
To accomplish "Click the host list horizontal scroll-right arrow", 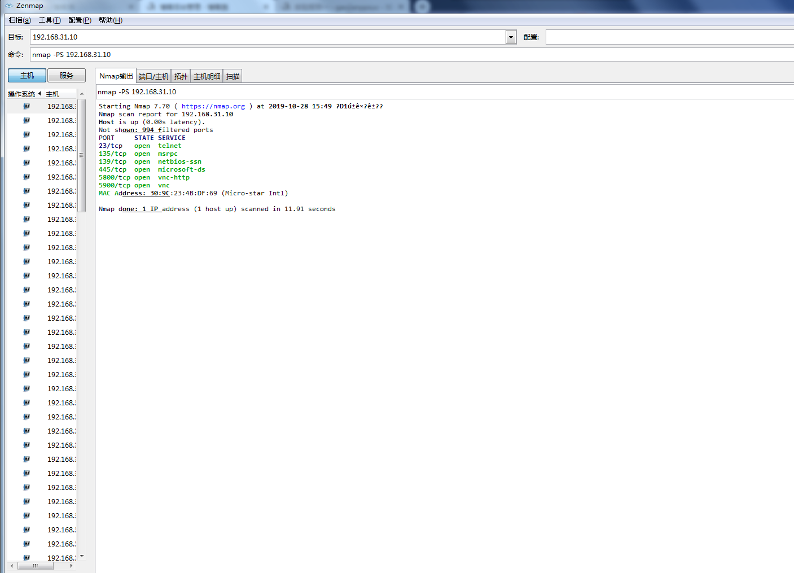I will pos(71,566).
